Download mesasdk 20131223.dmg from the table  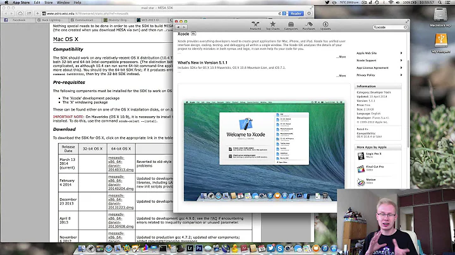121,201
